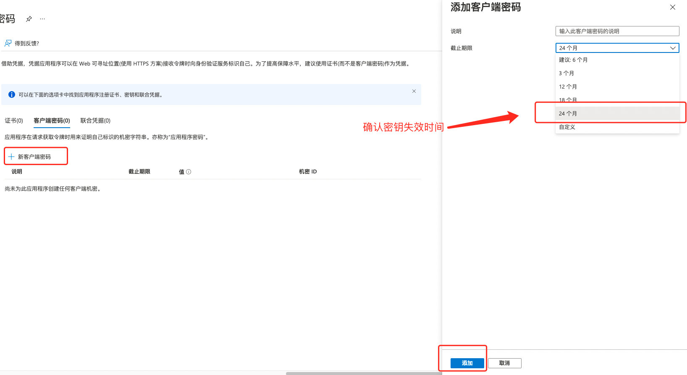Click the 机密 ID column header
Screen dimensions: 687x375
[308, 171]
